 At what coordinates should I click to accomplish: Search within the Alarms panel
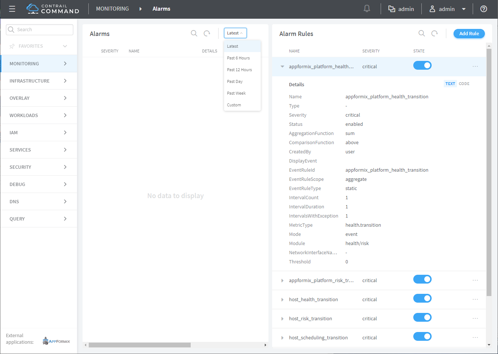pyautogui.click(x=194, y=33)
